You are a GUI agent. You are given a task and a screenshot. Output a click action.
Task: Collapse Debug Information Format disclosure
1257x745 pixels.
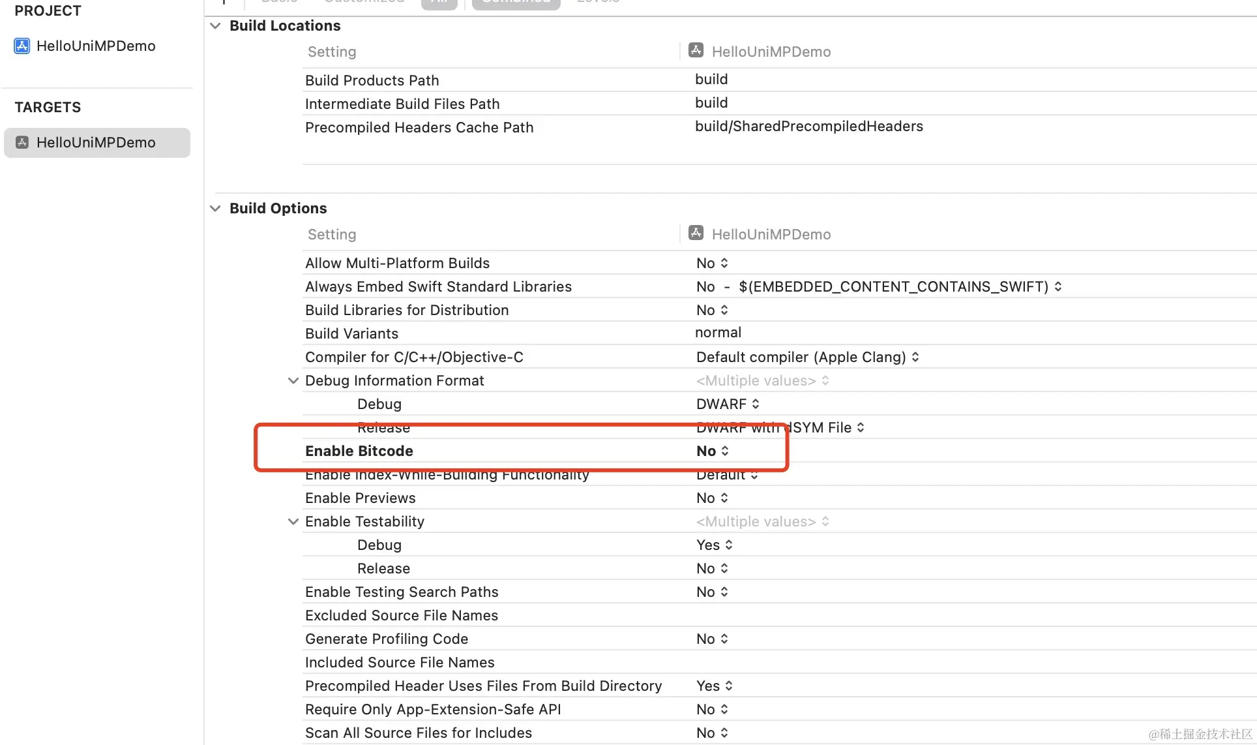(293, 380)
